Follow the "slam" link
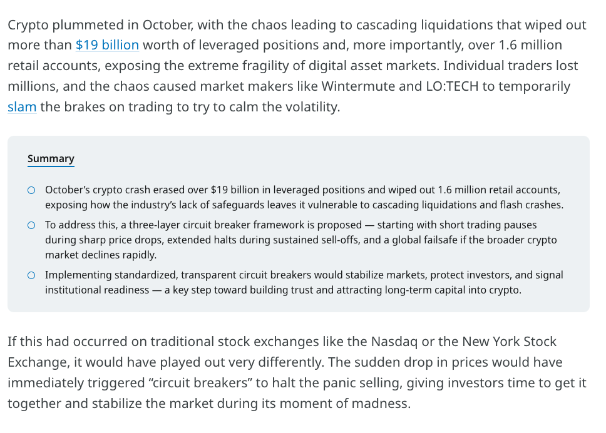Image resolution: width=606 pixels, height=433 pixels. point(22,106)
